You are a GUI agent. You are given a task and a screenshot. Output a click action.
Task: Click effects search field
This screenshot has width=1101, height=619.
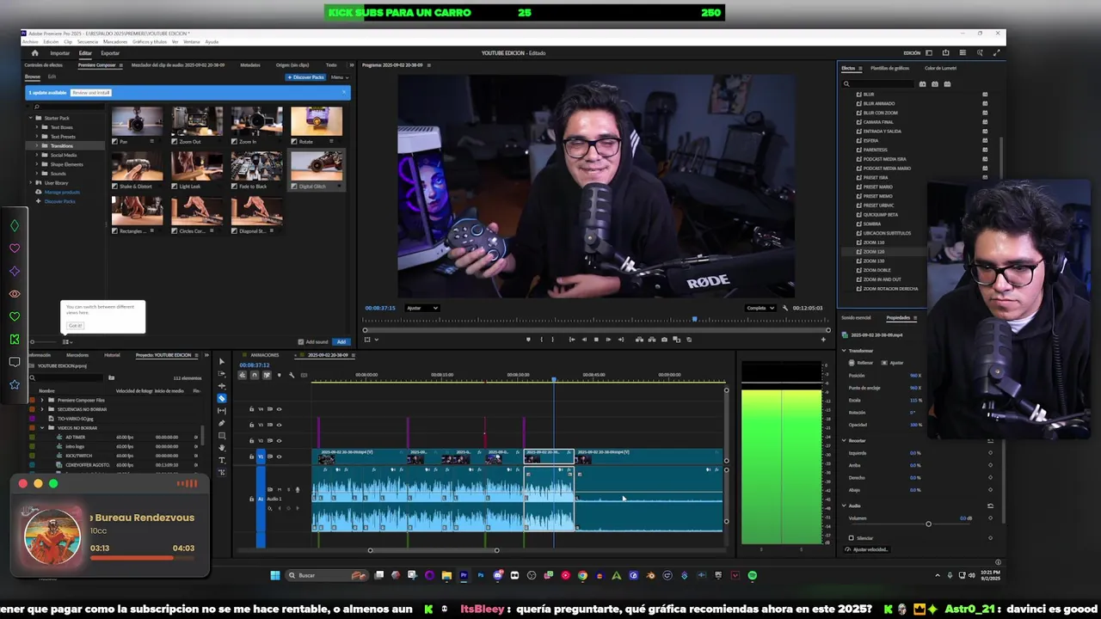879,84
